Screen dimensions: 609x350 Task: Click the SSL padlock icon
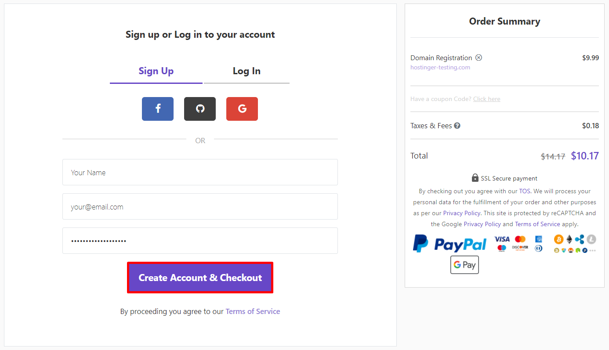tap(475, 178)
